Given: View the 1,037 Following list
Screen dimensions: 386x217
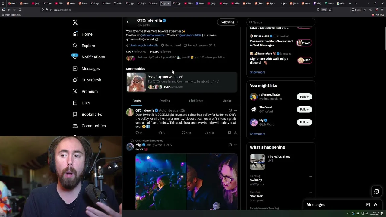Looking at the screenshot, I should tap(136, 52).
